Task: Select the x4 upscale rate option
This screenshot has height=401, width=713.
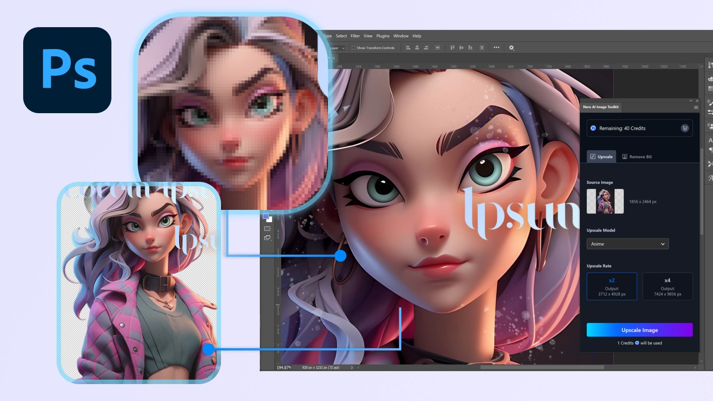Action: click(668, 286)
